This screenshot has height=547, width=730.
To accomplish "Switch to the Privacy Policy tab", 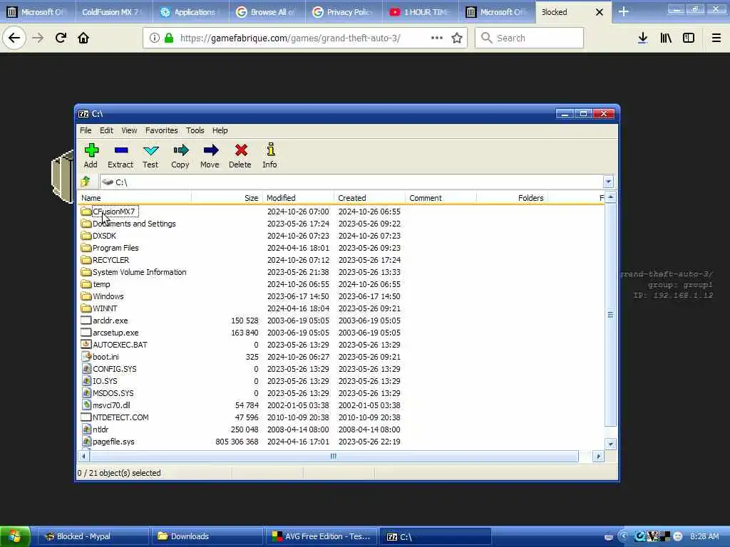I will click(344, 12).
